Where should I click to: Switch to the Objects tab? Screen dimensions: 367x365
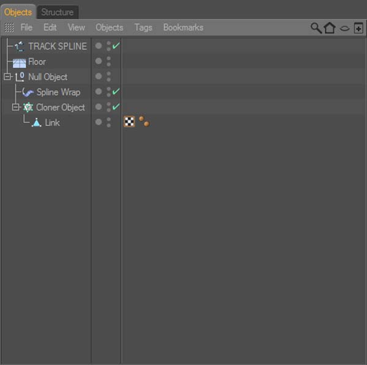point(18,12)
